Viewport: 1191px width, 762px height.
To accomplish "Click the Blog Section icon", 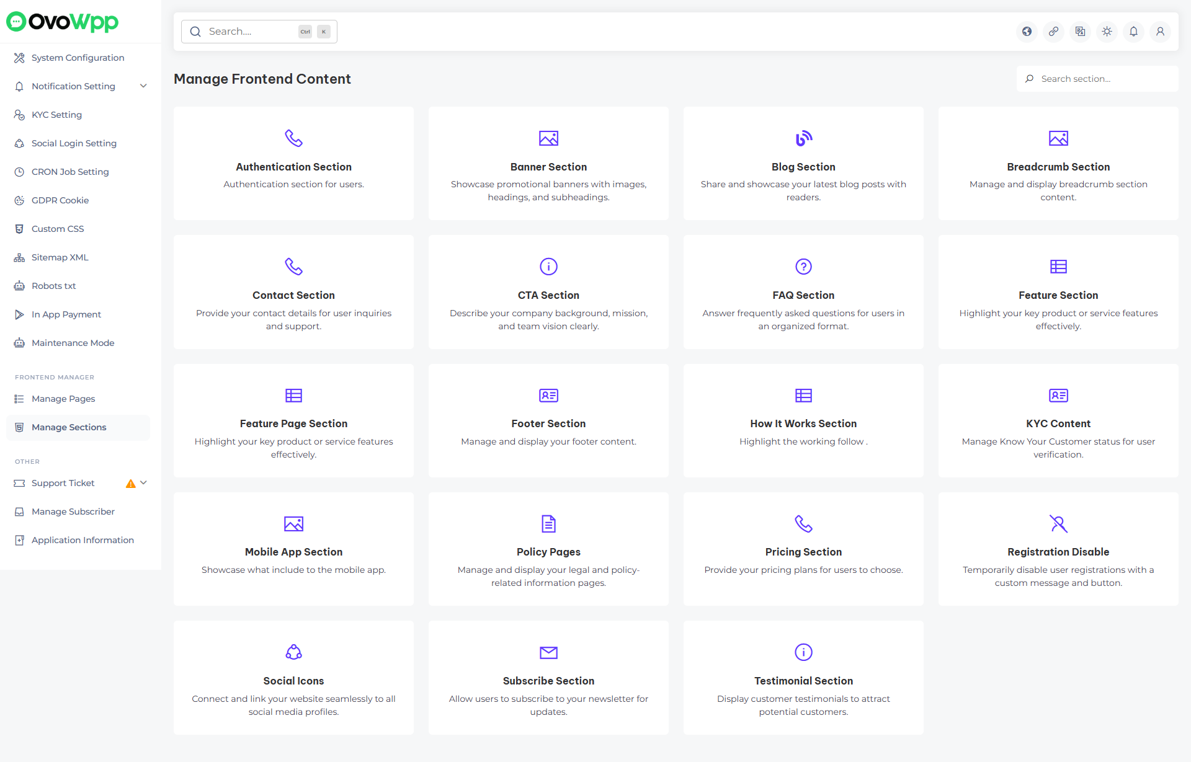I will point(803,138).
